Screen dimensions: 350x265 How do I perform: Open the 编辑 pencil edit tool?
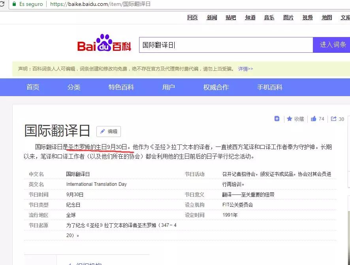108,132
